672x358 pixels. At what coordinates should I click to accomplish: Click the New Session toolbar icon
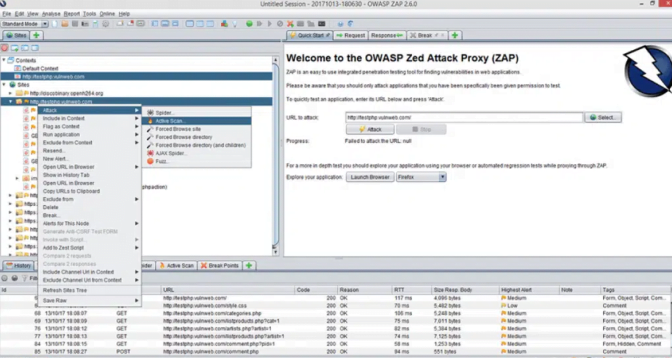(x=55, y=24)
